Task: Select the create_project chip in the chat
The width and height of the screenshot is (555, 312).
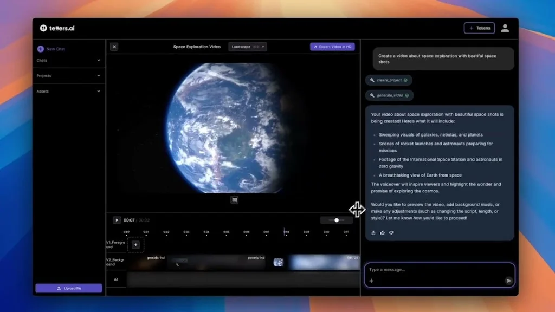Action: [389, 80]
